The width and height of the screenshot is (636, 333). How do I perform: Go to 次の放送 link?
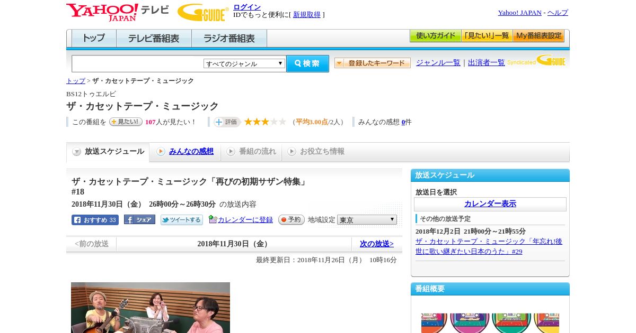[377, 244]
